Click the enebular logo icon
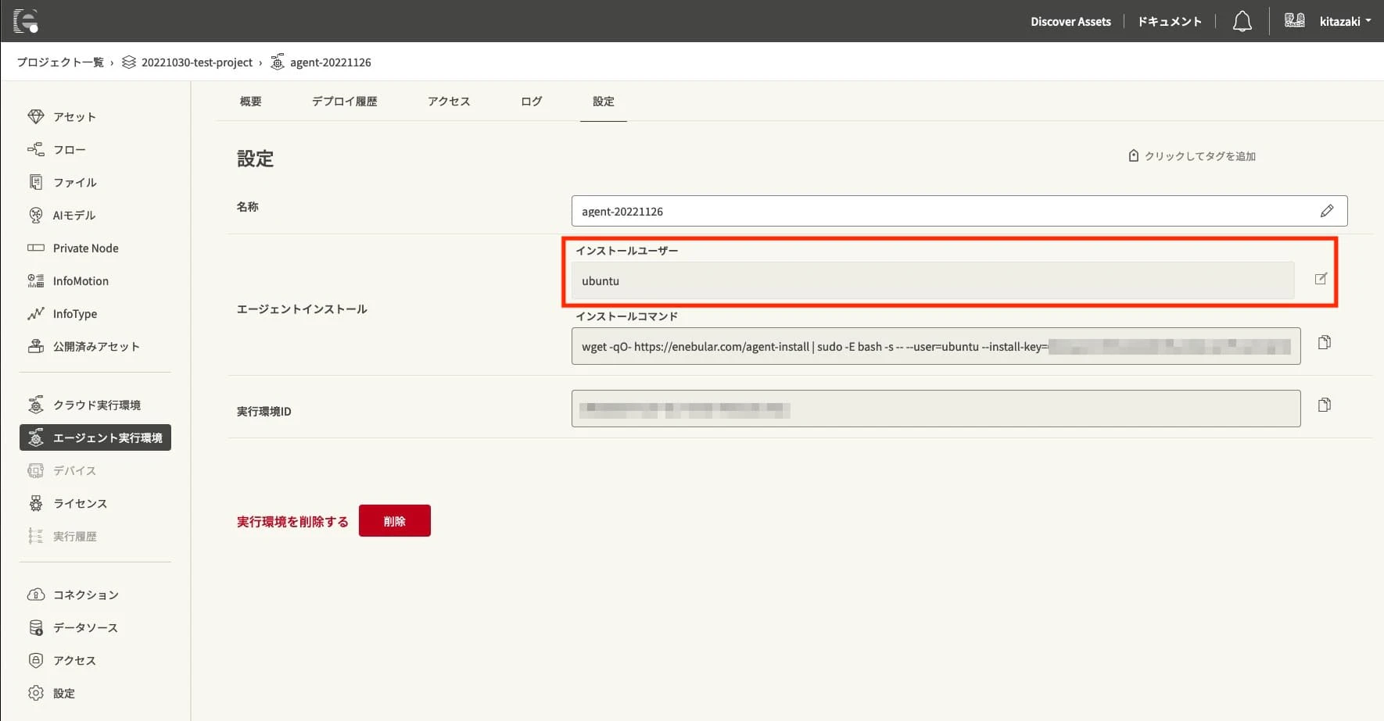1384x721 pixels. pos(26,21)
